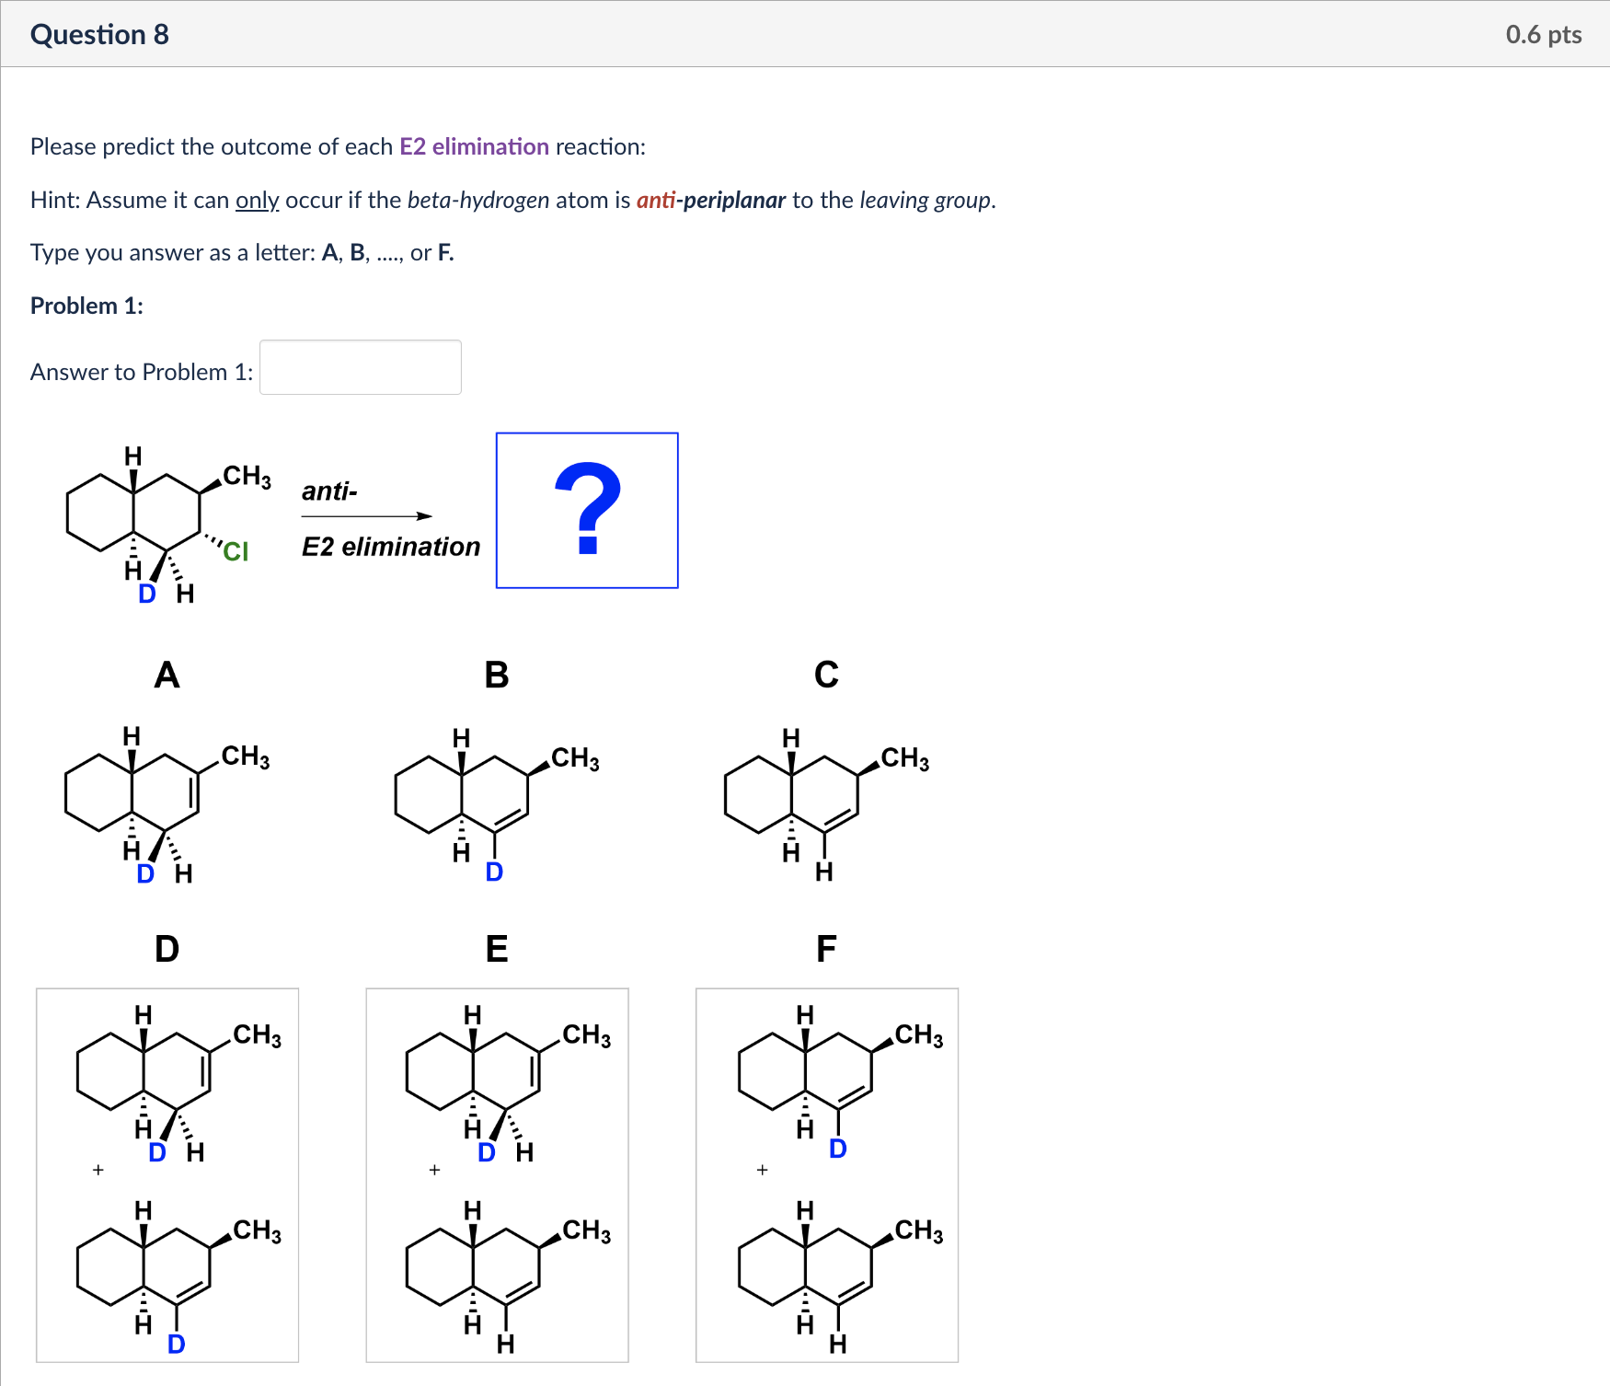The image size is (1610, 1386).
Task: Click the E2 elimination highlighted text
Action: tap(474, 146)
